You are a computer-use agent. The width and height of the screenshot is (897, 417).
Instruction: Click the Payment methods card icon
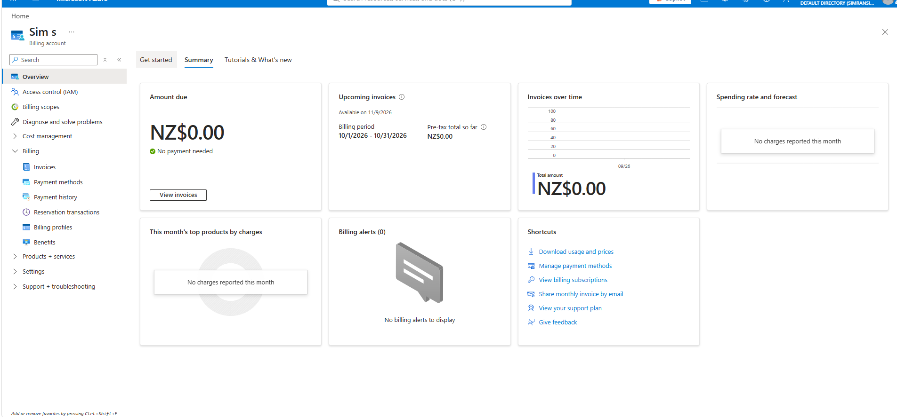[26, 182]
